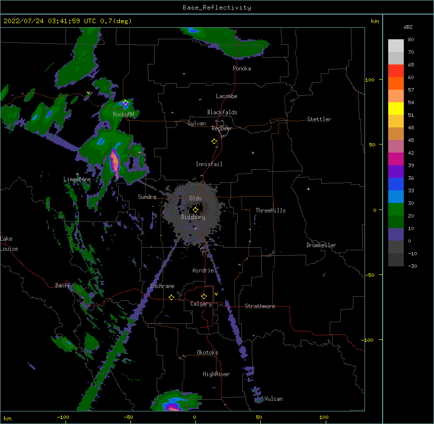Image resolution: width=434 pixels, height=424 pixels.
Task: Click the Sylvan label
Action: 196,123
